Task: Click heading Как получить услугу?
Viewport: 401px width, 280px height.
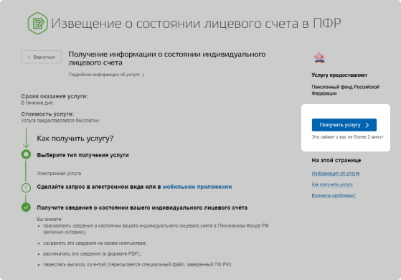Action: 75,139
